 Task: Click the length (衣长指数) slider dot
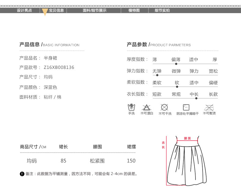coord(196,98)
